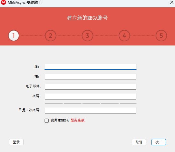The width and height of the screenshot is (175, 152).
Task: Click the 重复一次密码 confirm password field
Action: point(90,110)
